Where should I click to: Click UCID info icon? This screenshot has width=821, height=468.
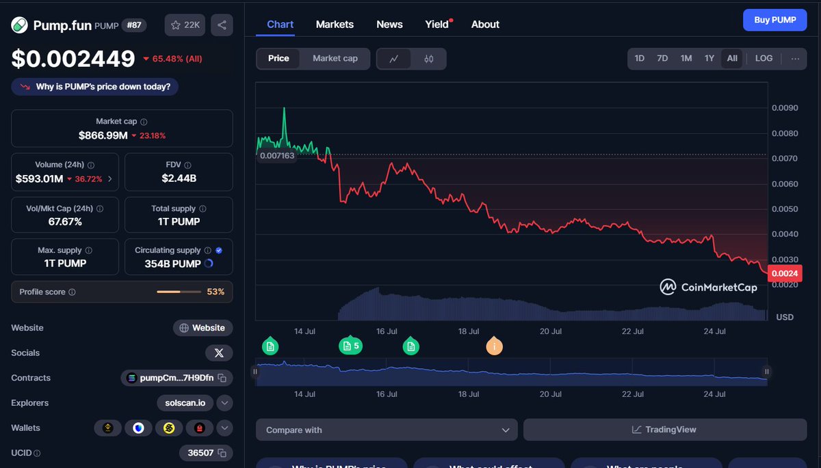point(37,454)
